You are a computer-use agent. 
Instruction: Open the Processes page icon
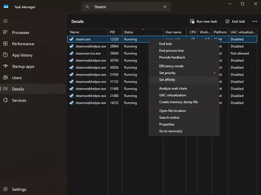5,32
